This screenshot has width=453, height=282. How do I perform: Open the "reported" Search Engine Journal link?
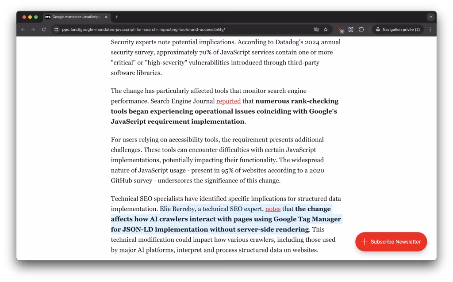pyautogui.click(x=228, y=101)
